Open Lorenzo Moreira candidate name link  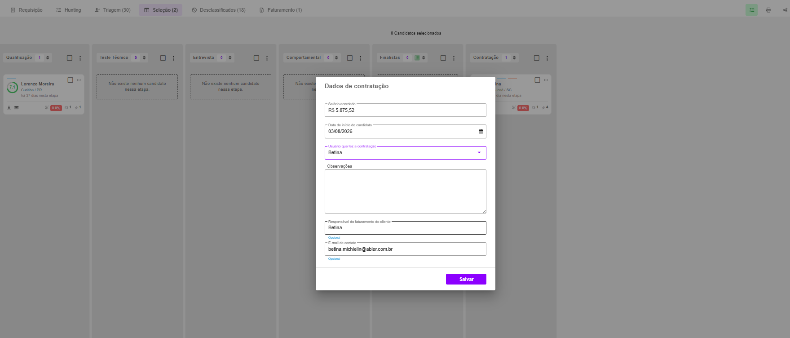coord(38,84)
